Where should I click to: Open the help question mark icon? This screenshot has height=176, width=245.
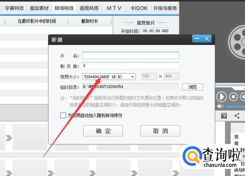point(224,116)
